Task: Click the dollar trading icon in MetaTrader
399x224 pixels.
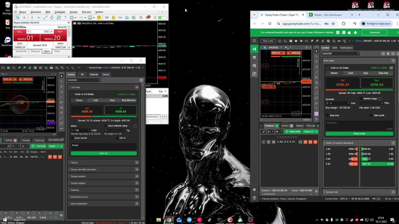Action: coord(99,17)
